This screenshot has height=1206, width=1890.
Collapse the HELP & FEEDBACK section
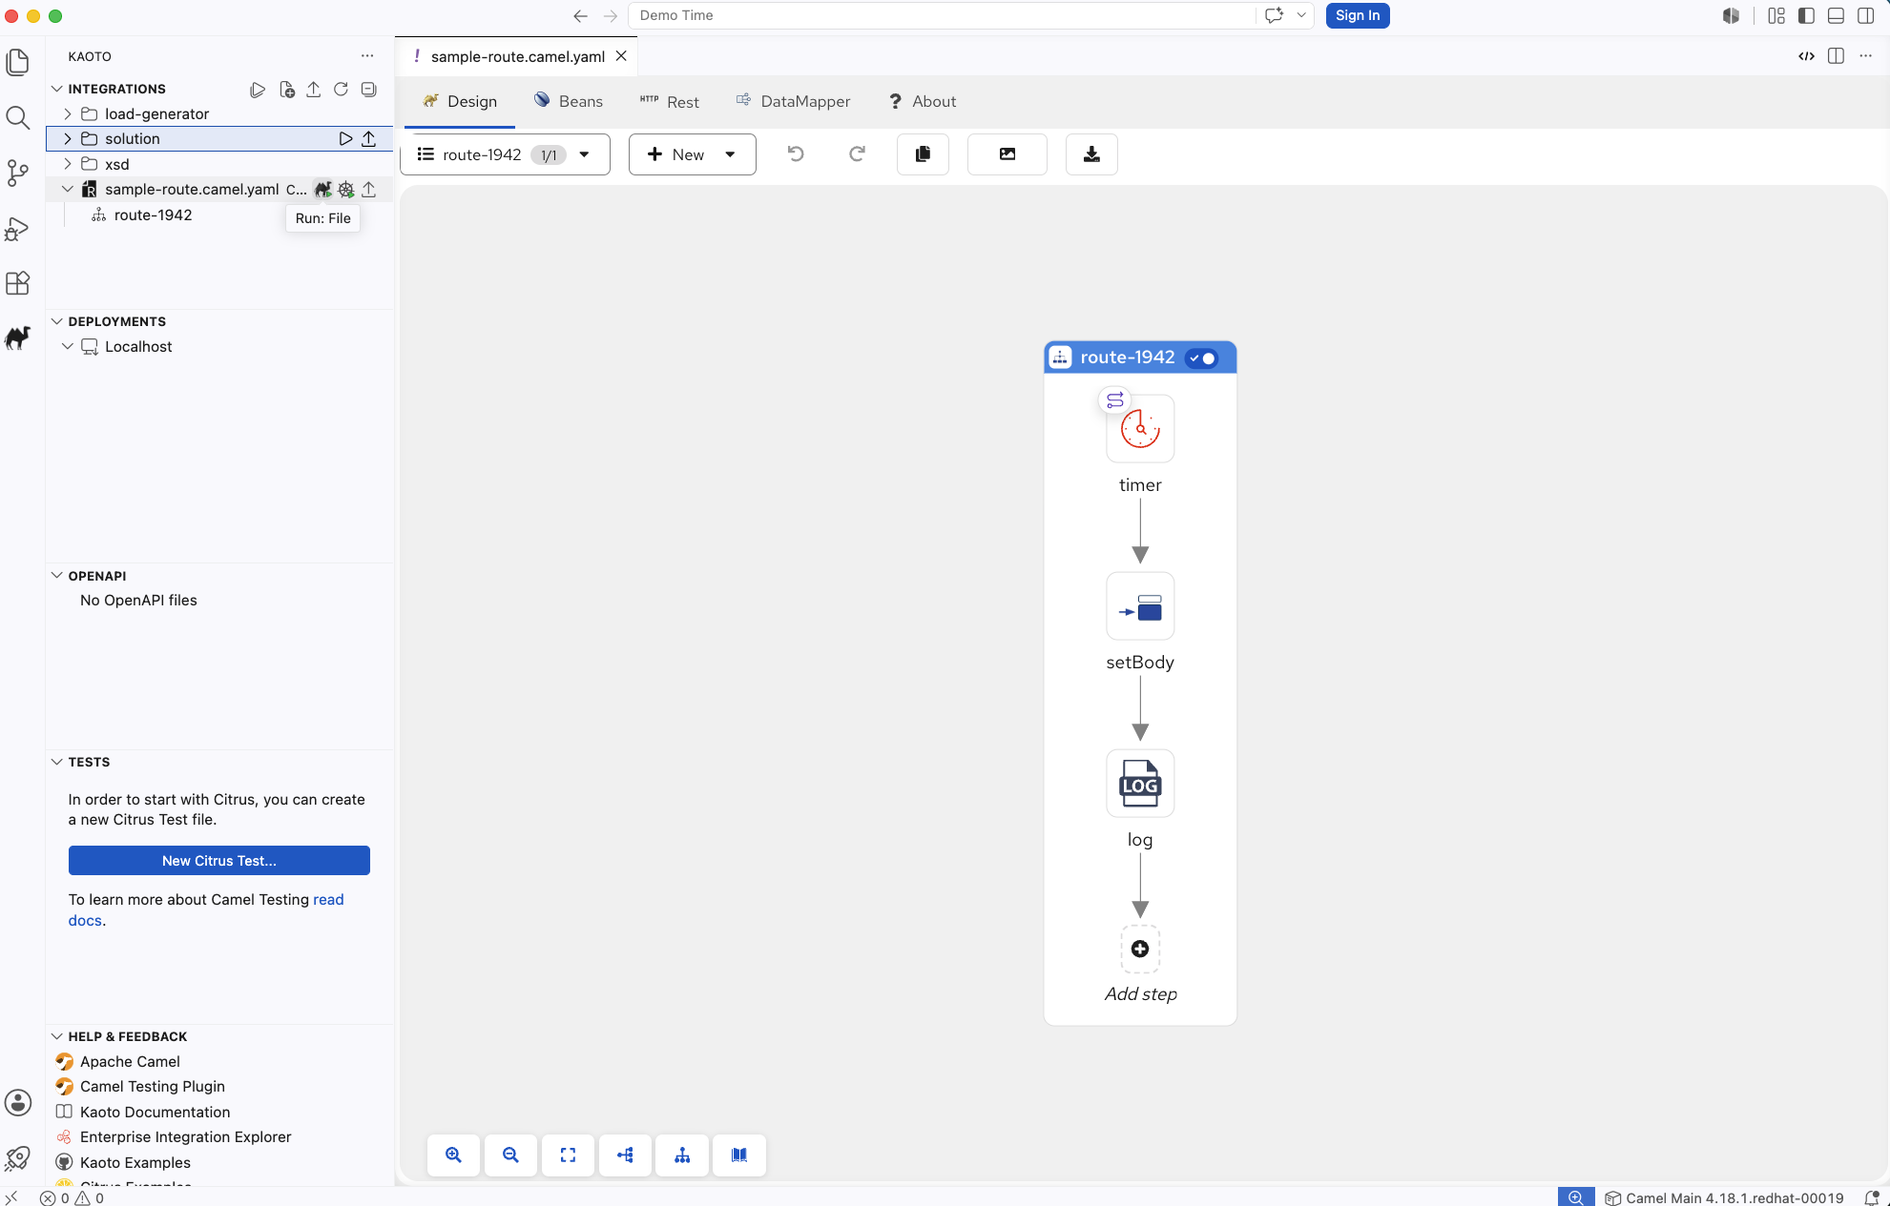(x=57, y=1036)
